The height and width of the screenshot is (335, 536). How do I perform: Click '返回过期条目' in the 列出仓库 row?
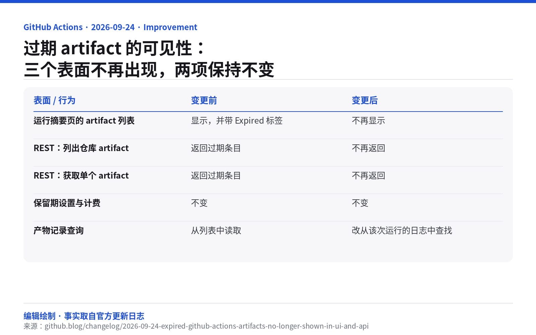point(216,148)
